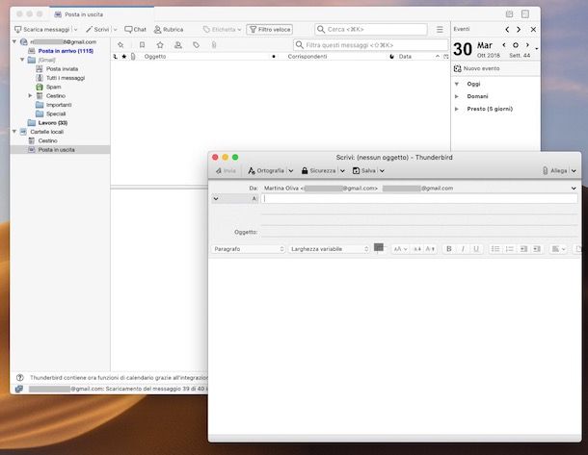Screen dimensions: 588x455
Task: Click Invia in the compose window
Action: pos(226,170)
